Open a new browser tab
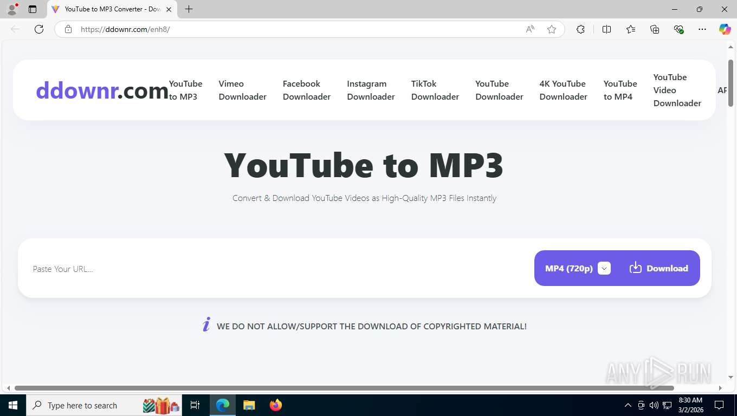The width and height of the screenshot is (737, 416). pyautogui.click(x=189, y=9)
